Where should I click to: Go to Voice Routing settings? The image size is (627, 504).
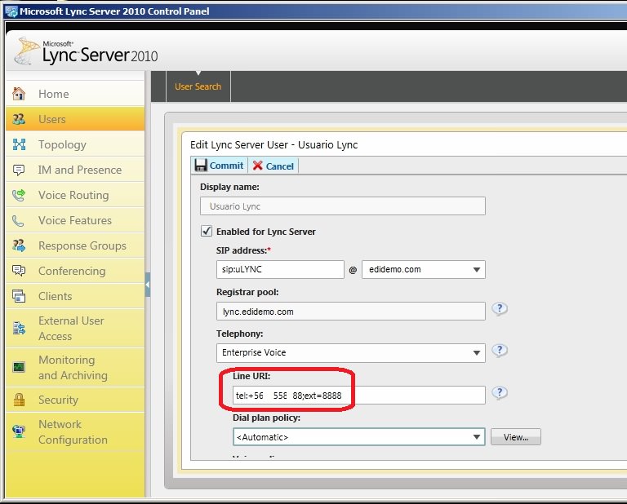pyautogui.click(x=75, y=195)
